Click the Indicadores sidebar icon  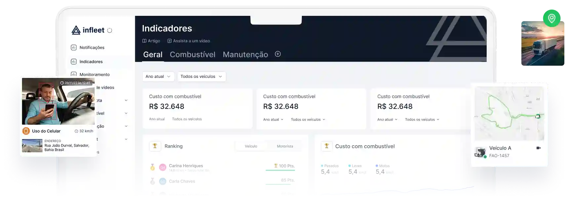74,62
